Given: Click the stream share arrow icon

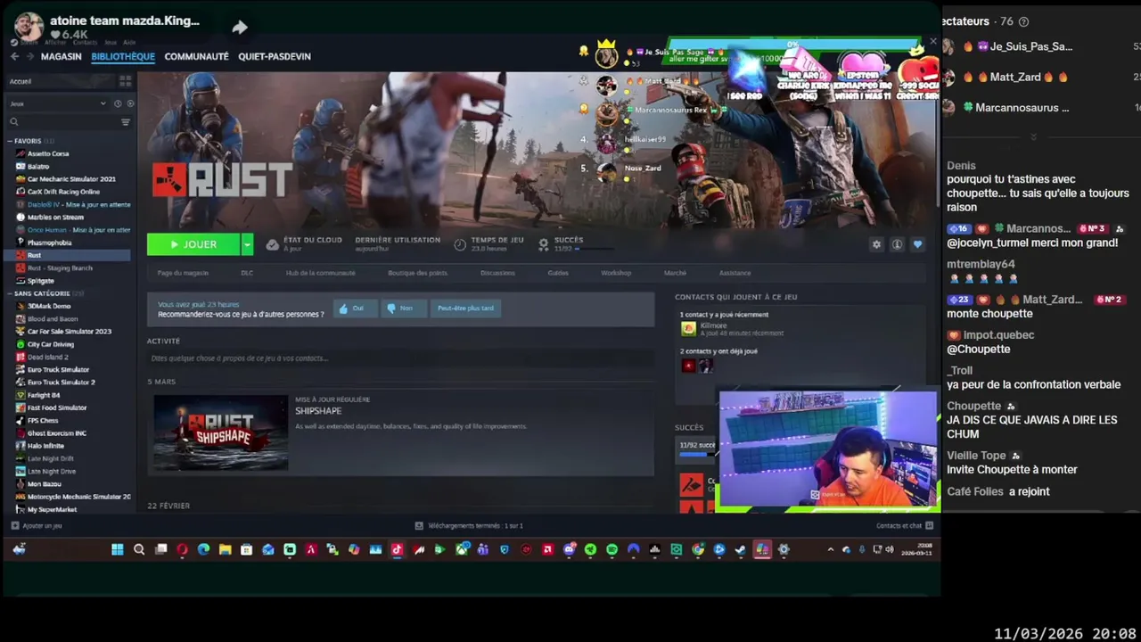Looking at the screenshot, I should click(x=239, y=28).
